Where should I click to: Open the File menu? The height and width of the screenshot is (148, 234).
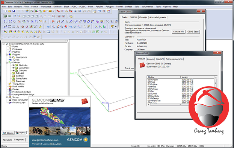(4, 6)
